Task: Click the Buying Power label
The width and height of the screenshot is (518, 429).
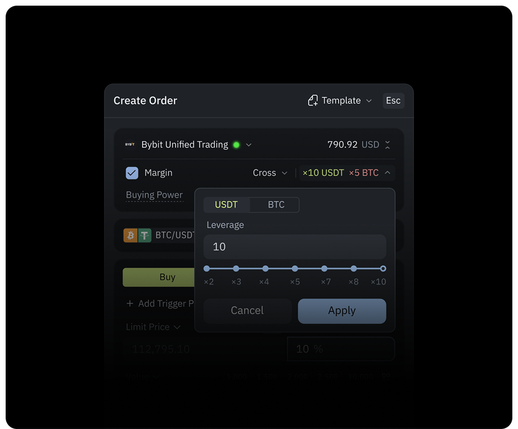Action: click(x=154, y=195)
